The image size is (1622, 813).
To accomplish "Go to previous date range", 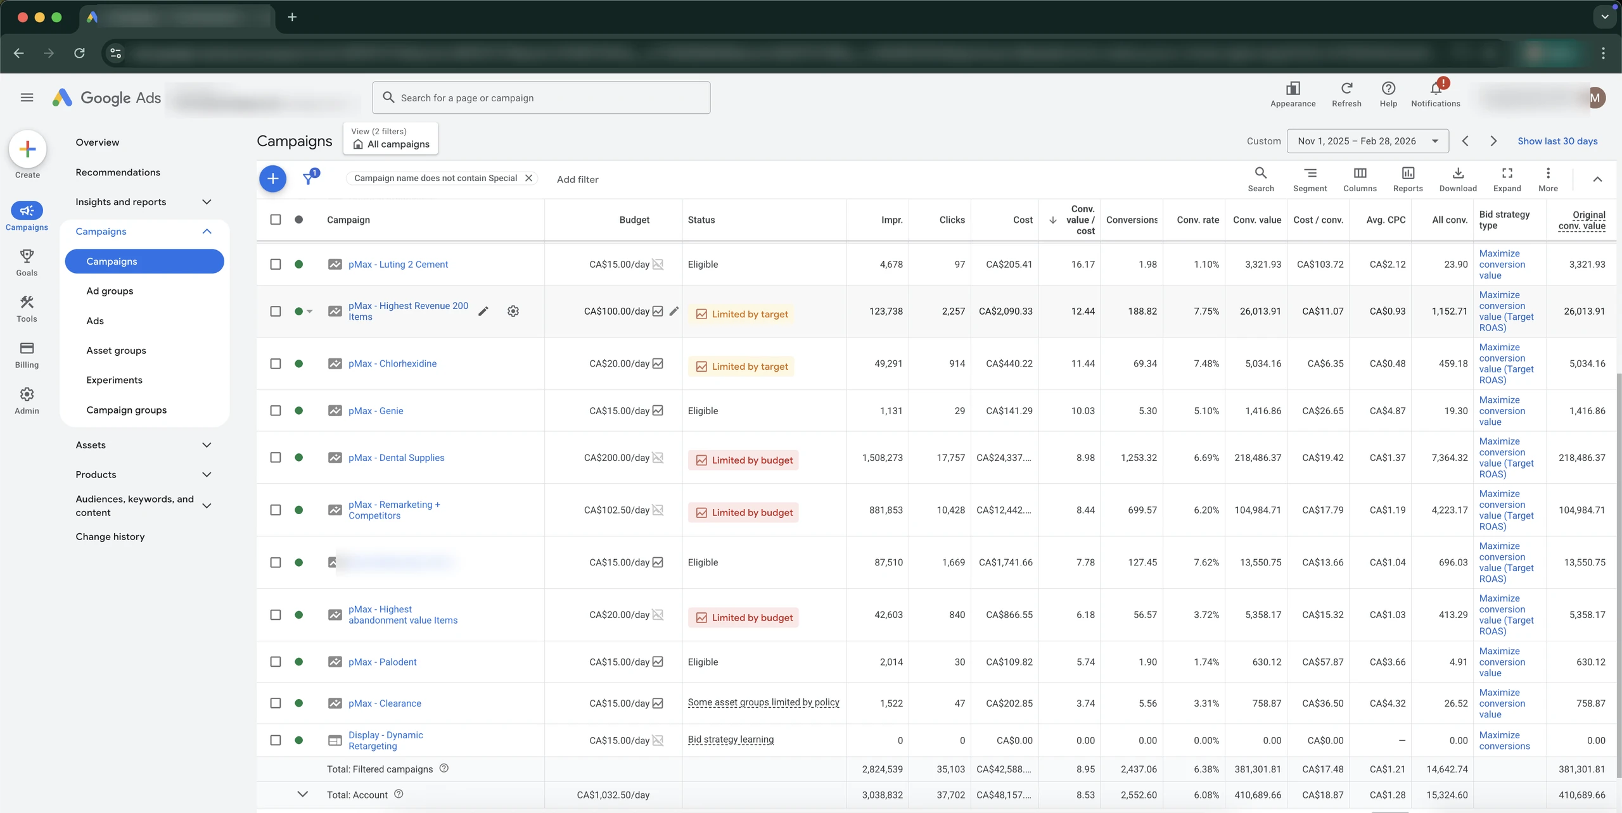I will click(1465, 141).
